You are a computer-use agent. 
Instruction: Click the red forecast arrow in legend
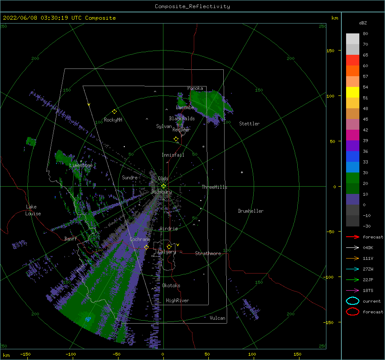pos(352,237)
